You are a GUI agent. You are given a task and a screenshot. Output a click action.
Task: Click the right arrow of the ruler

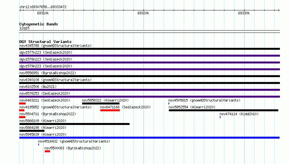[279, 10]
